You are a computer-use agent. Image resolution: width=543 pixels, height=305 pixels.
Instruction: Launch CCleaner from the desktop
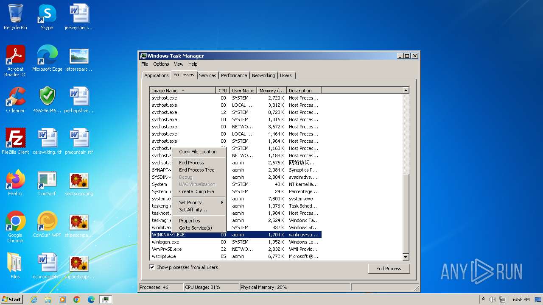pyautogui.click(x=15, y=100)
